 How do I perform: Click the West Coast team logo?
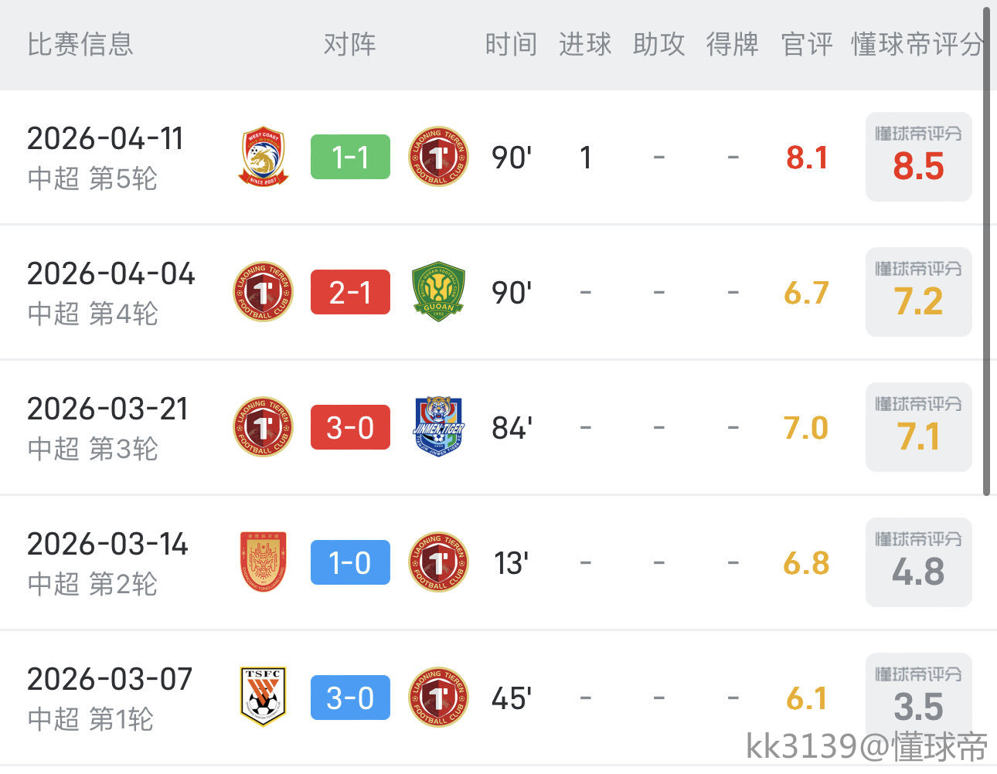(263, 157)
